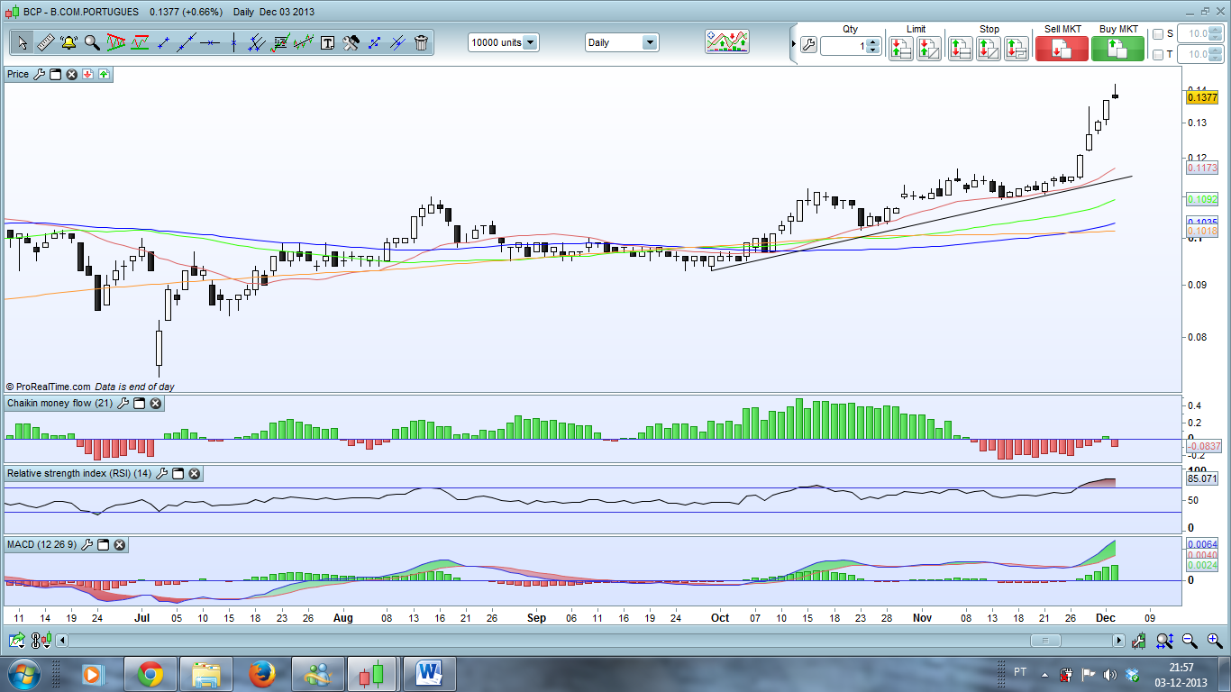
Task: Expand the Daily timeframe dropdown
Action: (649, 42)
